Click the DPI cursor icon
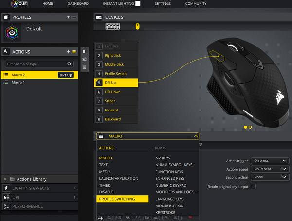This screenshot has width=292, height=221. tap(6, 197)
